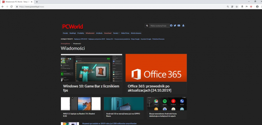The width and height of the screenshot is (262, 125).
Task: Open the flag extension icon
Action: point(246,7)
